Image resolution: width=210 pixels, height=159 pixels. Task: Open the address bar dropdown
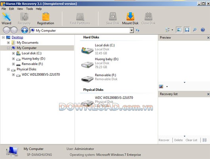point(132,31)
